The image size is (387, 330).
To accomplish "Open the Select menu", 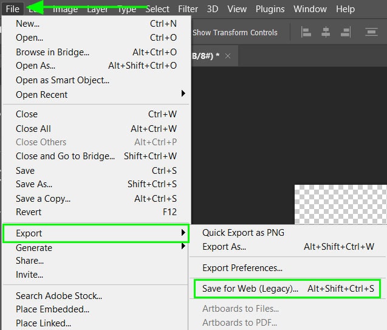I will pos(157,9).
